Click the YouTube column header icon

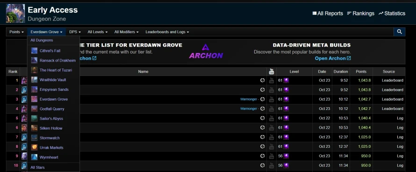[272, 71]
